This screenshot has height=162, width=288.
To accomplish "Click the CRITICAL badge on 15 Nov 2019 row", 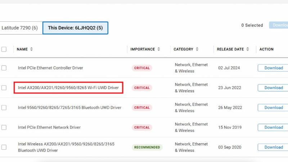I will click(142, 127).
